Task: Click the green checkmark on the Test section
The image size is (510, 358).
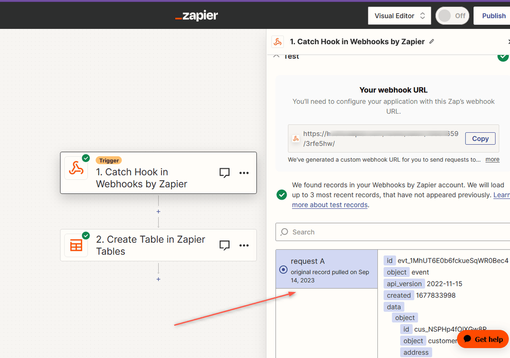Action: click(x=503, y=56)
